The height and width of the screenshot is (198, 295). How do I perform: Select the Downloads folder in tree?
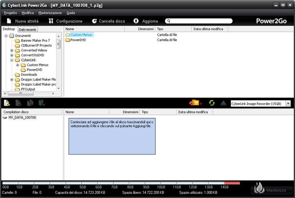click(29, 75)
